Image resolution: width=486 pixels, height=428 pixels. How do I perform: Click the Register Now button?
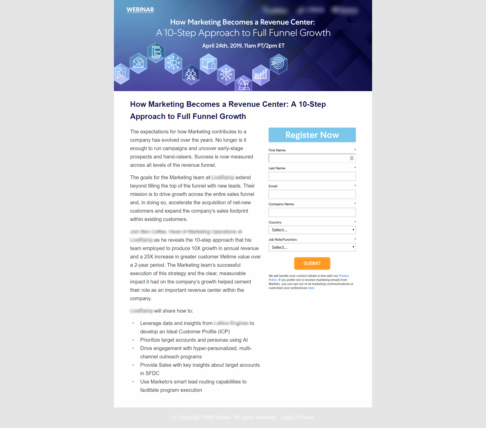tap(312, 134)
